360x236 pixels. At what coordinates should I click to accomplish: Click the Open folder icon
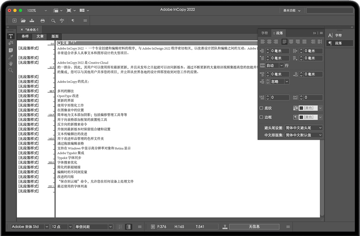(23, 20)
